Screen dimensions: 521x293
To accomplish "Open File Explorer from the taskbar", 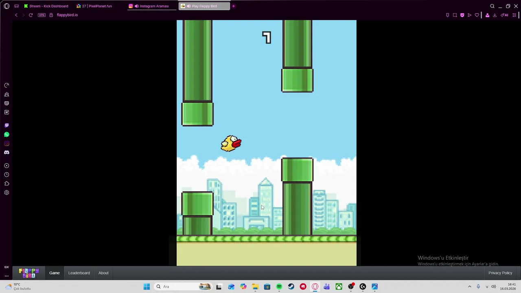I will click(x=255, y=286).
